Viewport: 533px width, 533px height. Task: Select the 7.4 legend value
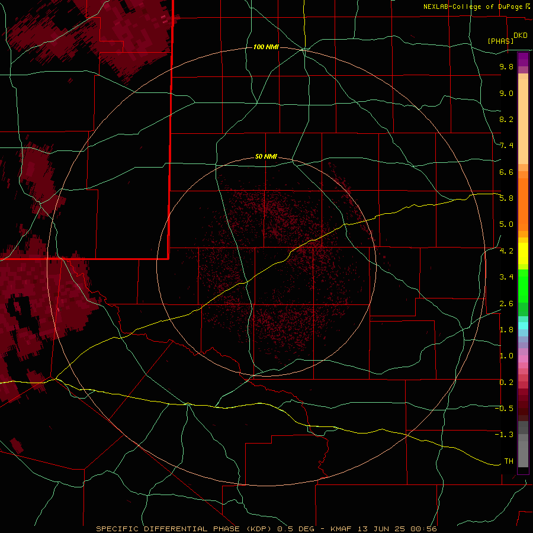click(x=506, y=146)
